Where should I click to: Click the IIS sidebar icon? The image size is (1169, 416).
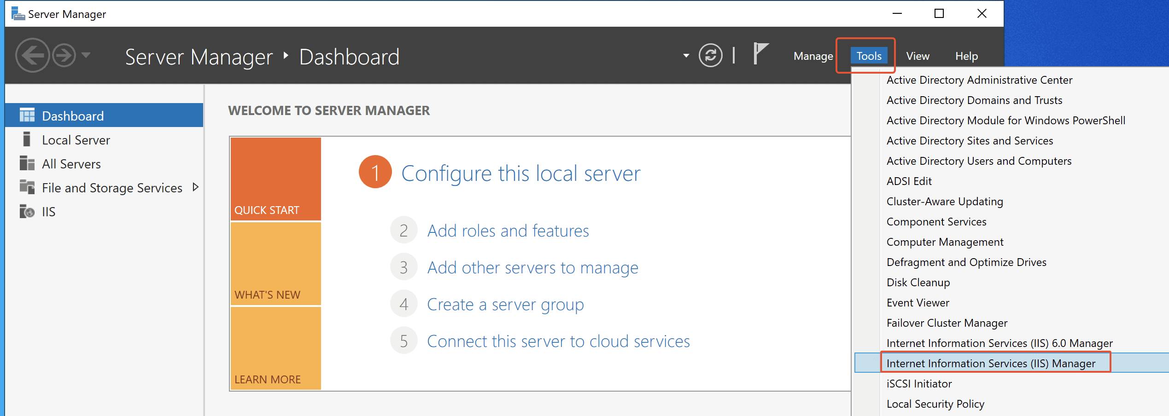[27, 211]
